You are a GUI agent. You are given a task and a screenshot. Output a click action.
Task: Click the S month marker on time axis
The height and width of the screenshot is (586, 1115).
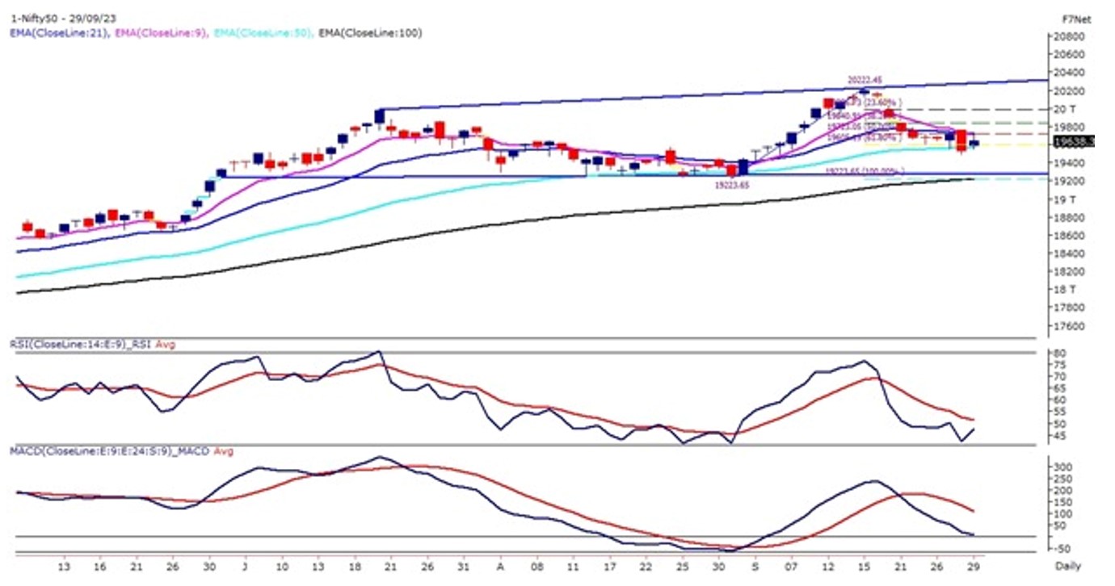(755, 565)
